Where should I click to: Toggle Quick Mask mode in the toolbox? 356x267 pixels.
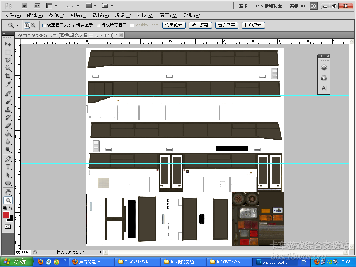point(8,226)
